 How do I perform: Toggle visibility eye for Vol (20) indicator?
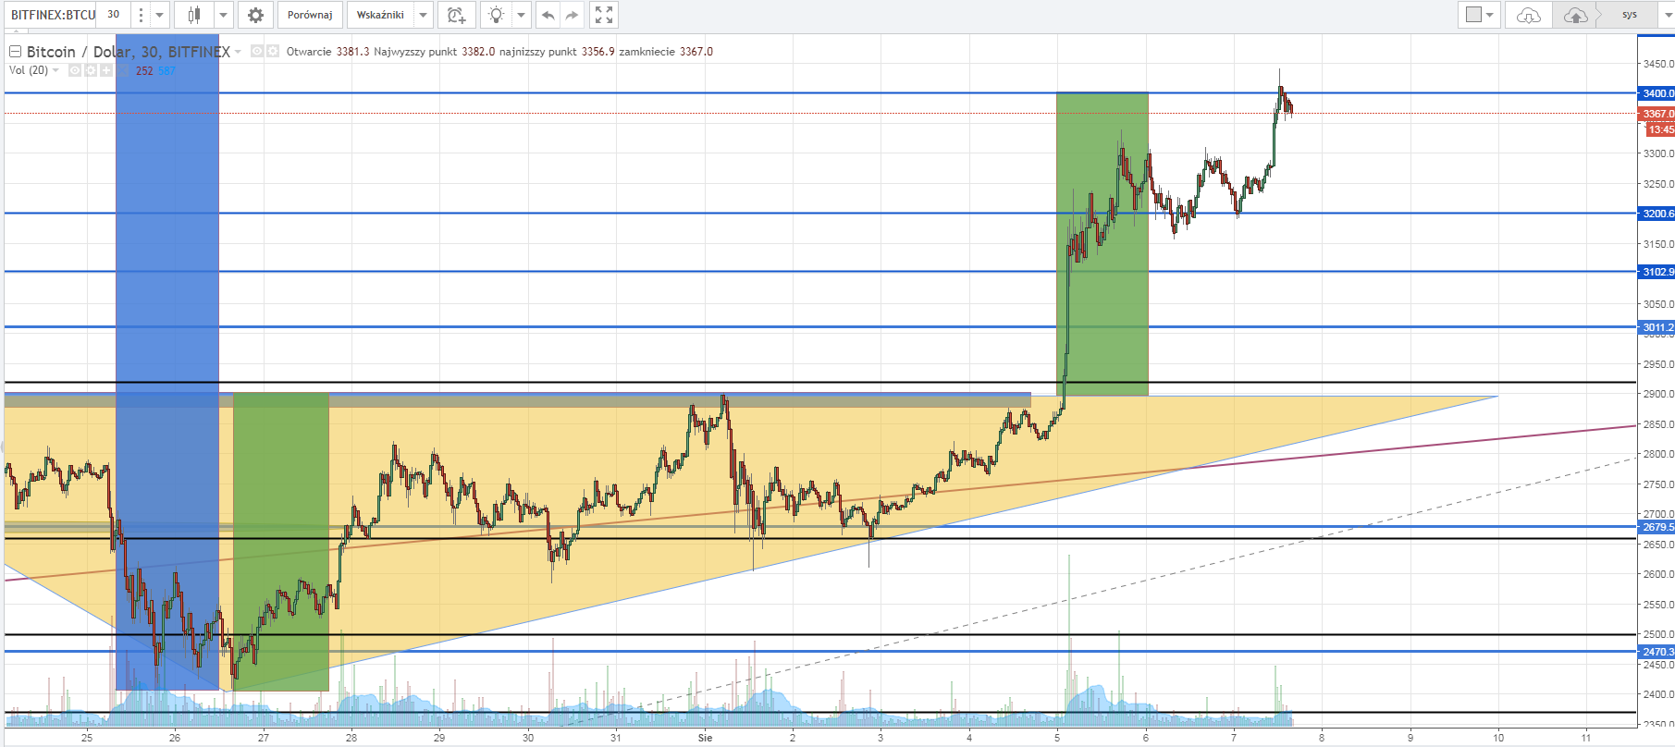(75, 70)
